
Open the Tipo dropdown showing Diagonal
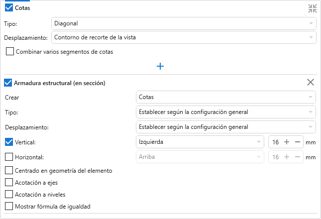184,23
